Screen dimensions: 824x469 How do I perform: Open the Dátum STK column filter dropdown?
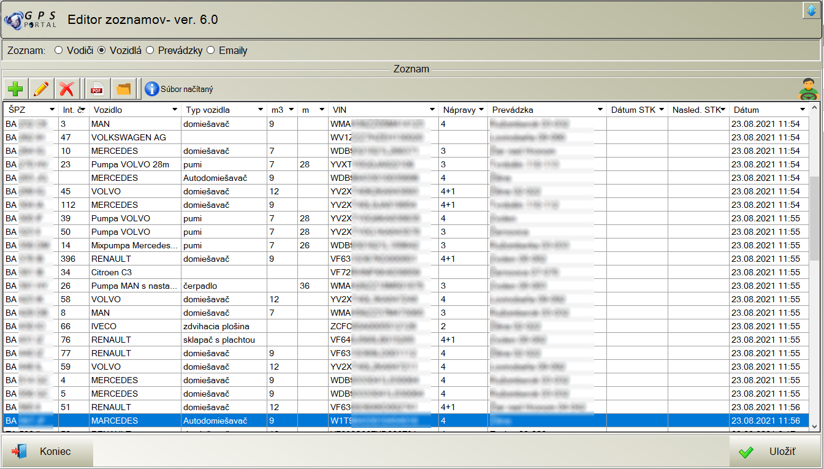point(661,110)
